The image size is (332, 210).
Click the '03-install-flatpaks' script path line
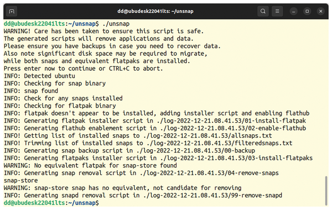point(158,158)
